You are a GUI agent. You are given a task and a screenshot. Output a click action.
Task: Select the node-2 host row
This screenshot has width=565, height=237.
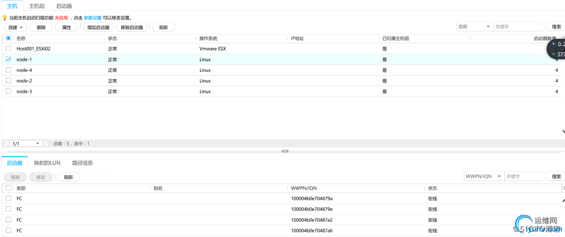[282, 81]
